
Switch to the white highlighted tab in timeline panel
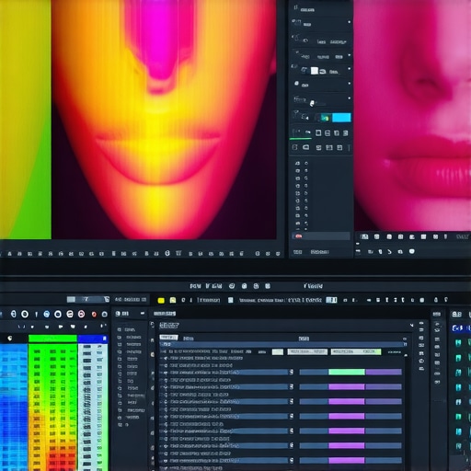tap(168, 338)
